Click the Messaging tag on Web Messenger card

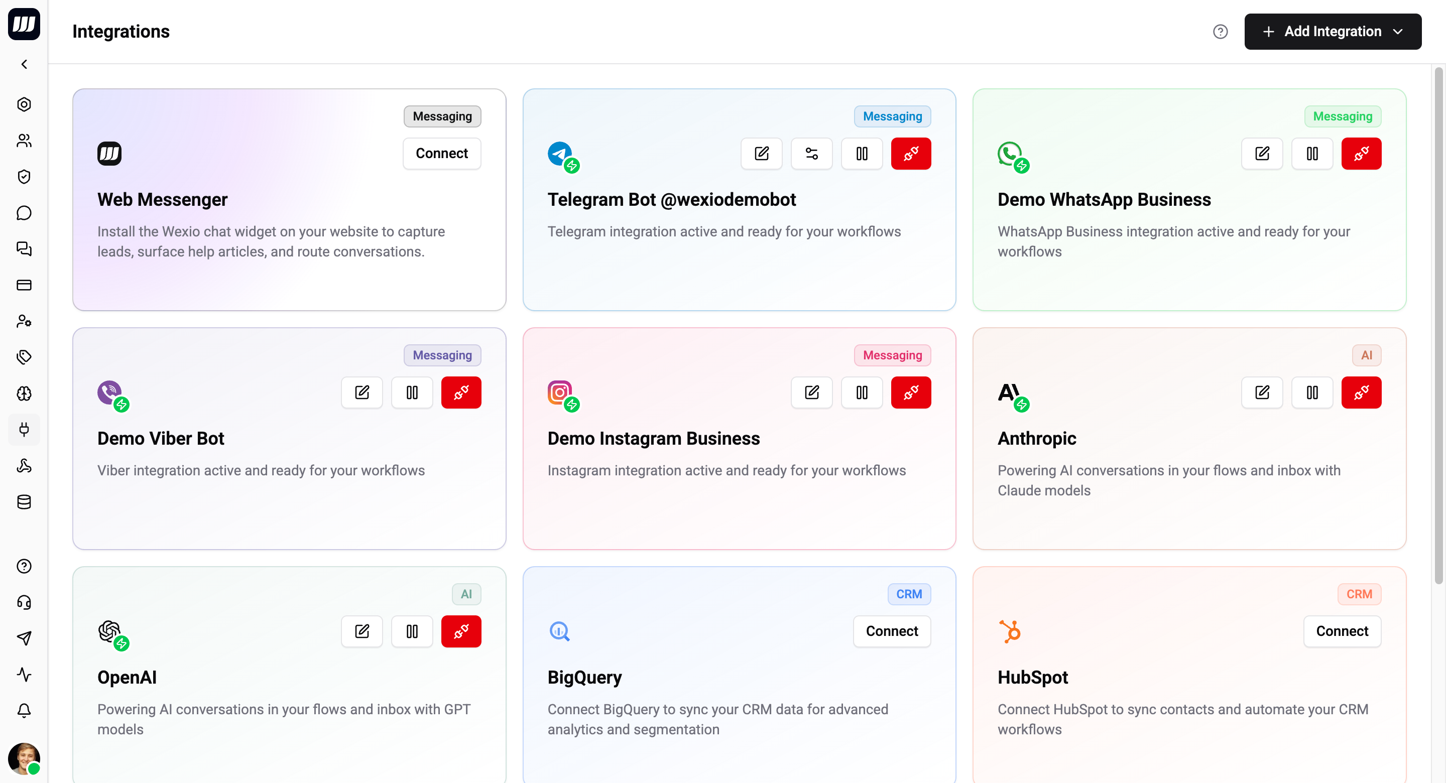[x=442, y=116]
